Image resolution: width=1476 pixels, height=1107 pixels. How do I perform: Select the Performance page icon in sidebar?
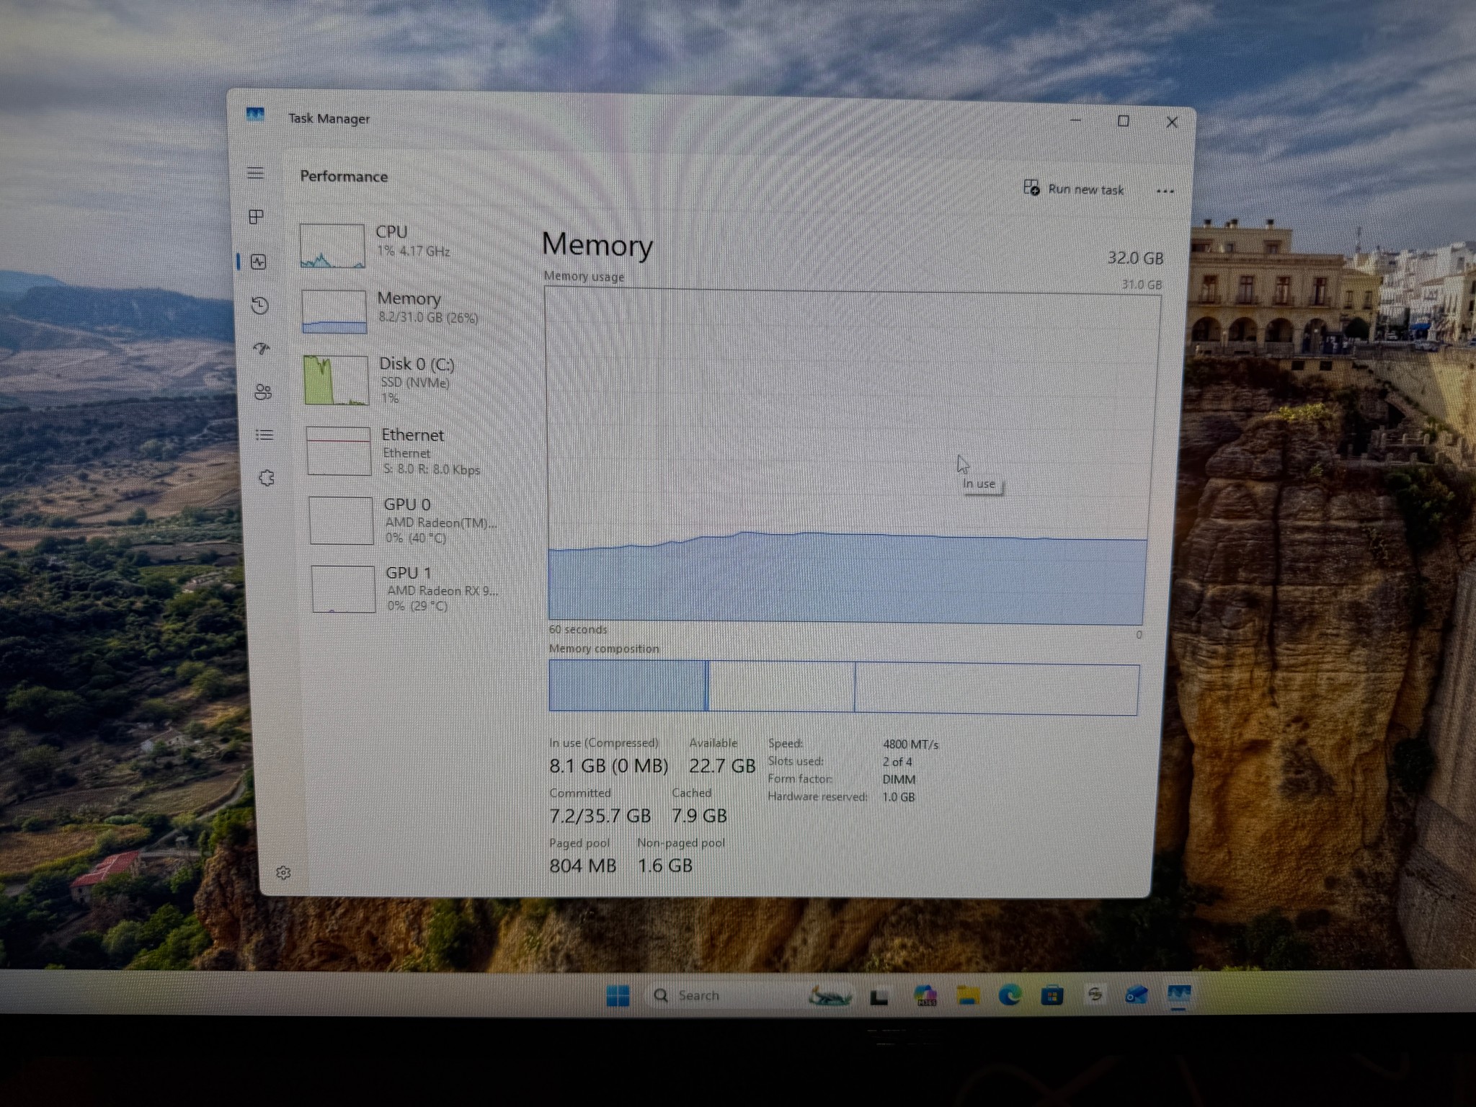click(x=259, y=262)
